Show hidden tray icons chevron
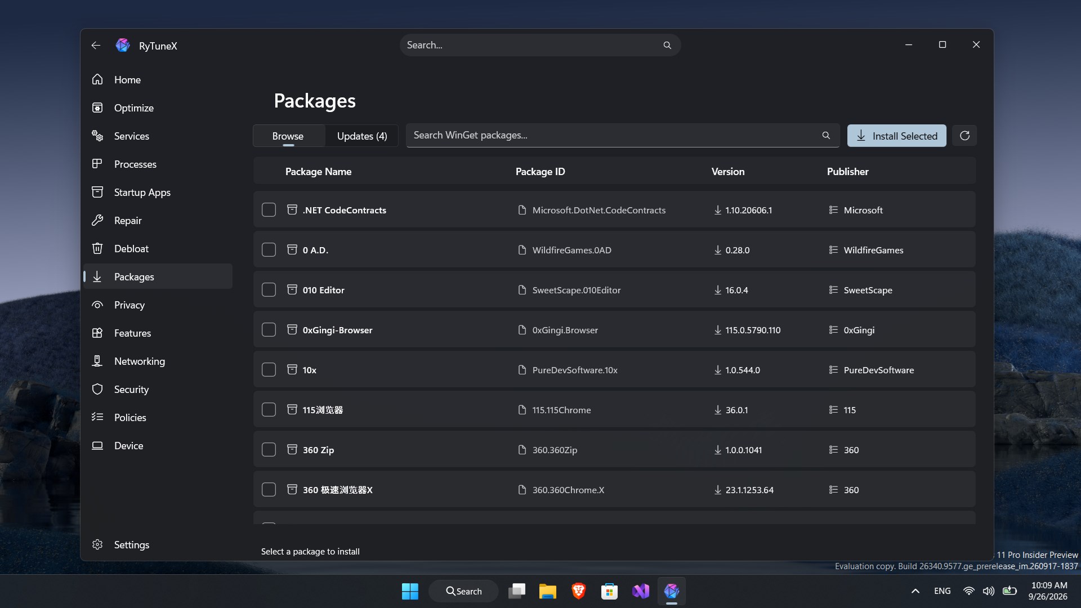 [x=915, y=591]
